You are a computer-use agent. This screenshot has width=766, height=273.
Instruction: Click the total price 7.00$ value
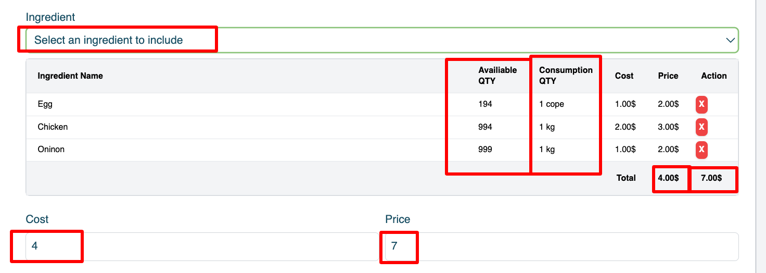tap(711, 178)
